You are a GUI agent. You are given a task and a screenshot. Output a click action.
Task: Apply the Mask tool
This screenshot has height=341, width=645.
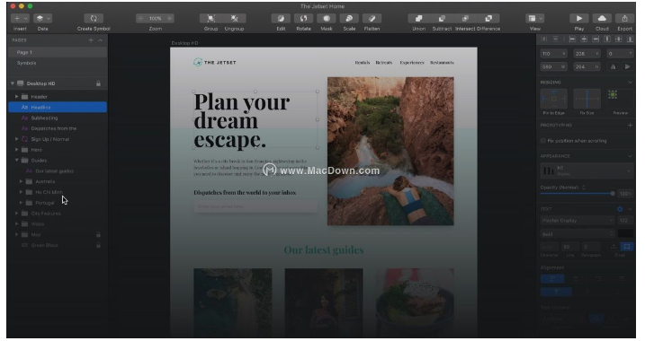coord(327,19)
